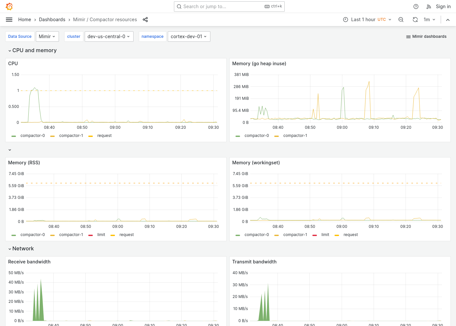456x326 pixels.
Task: Click the share dashboard icon
Action: tap(145, 20)
